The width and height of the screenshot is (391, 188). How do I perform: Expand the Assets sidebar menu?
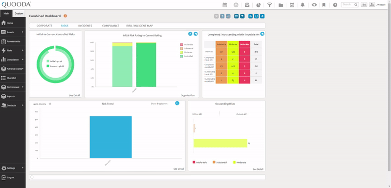[x=13, y=32]
